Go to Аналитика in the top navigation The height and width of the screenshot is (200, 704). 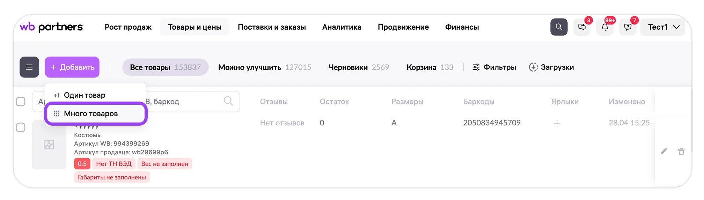tap(342, 27)
